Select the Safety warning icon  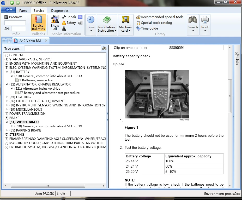(69, 23)
